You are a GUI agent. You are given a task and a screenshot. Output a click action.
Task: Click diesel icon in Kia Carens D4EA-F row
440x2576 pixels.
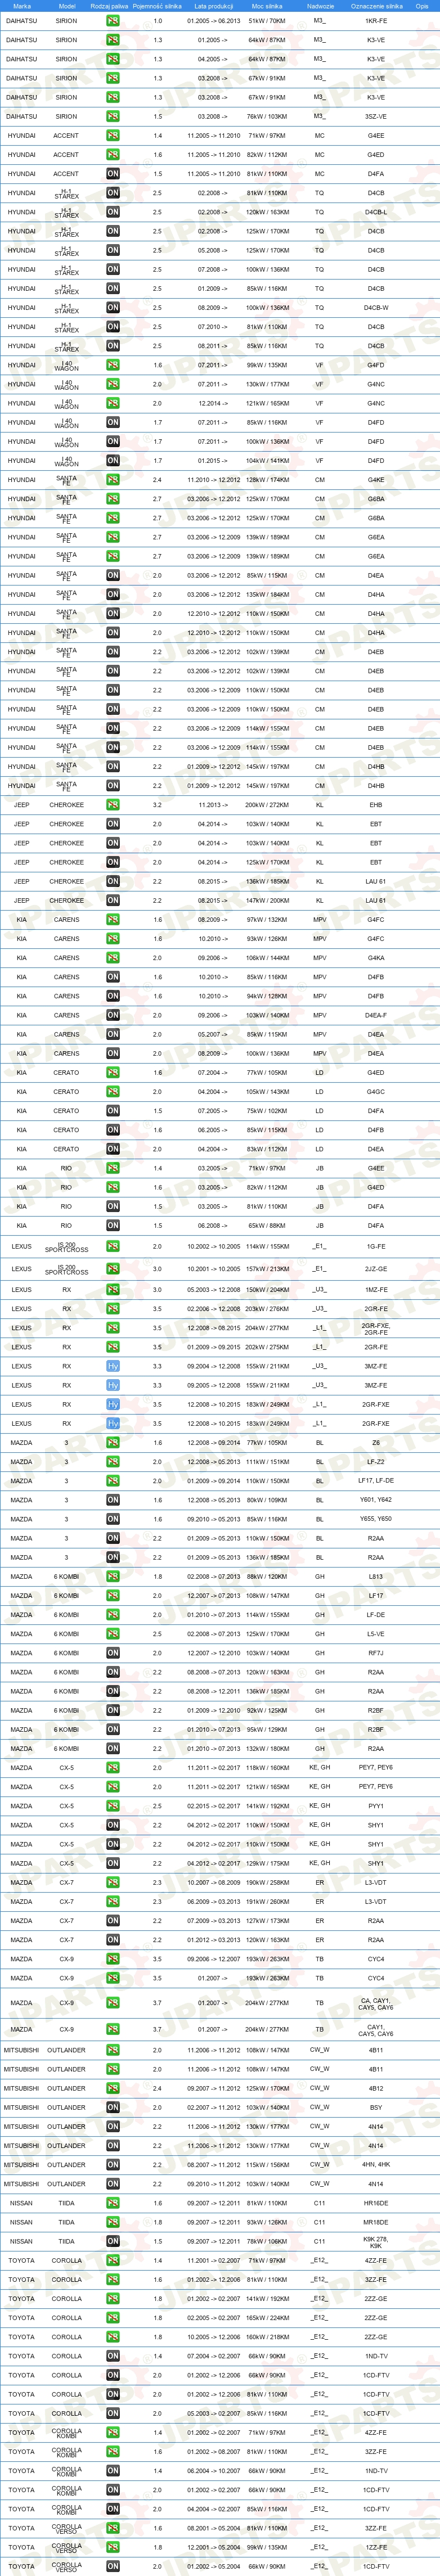pos(113,1015)
